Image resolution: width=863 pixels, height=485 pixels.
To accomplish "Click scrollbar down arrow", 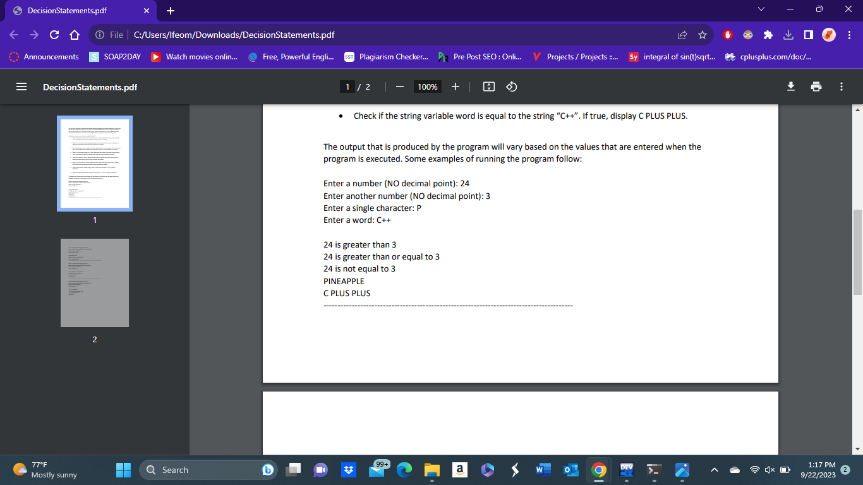I will point(857,449).
